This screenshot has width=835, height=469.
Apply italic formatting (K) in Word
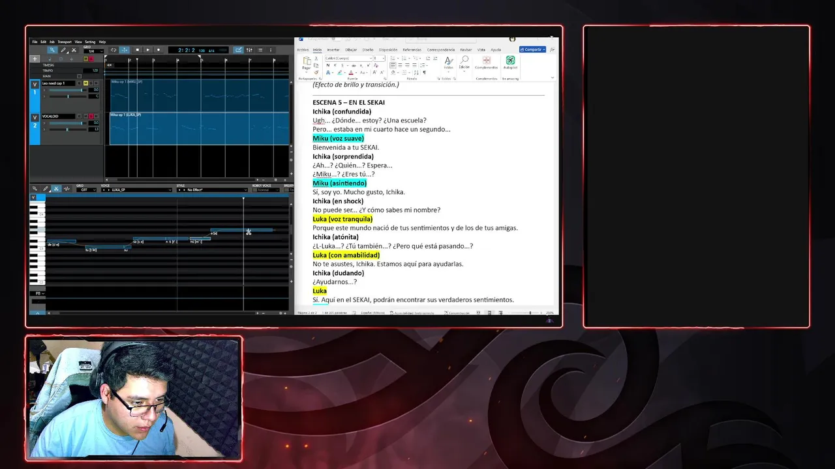(335, 65)
